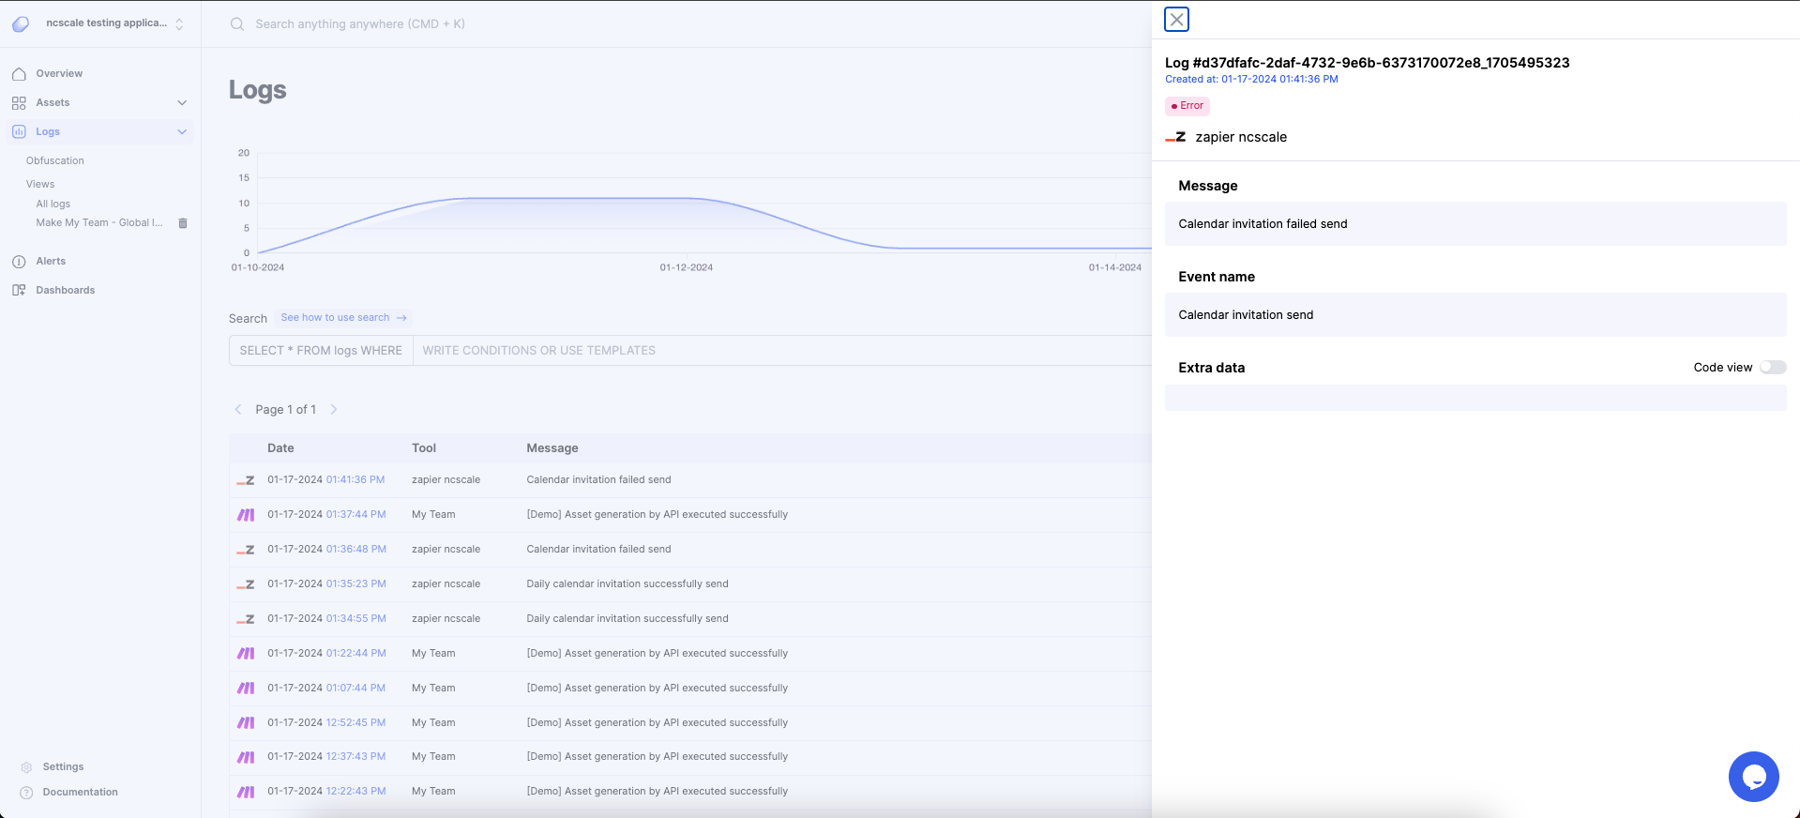Go to next logs page

[334, 410]
